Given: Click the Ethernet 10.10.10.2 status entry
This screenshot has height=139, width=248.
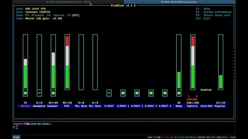Looking at the screenshot, I should coord(184,137).
